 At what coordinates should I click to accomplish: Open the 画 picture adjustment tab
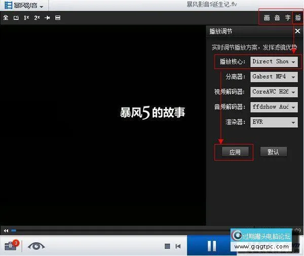(x=267, y=18)
